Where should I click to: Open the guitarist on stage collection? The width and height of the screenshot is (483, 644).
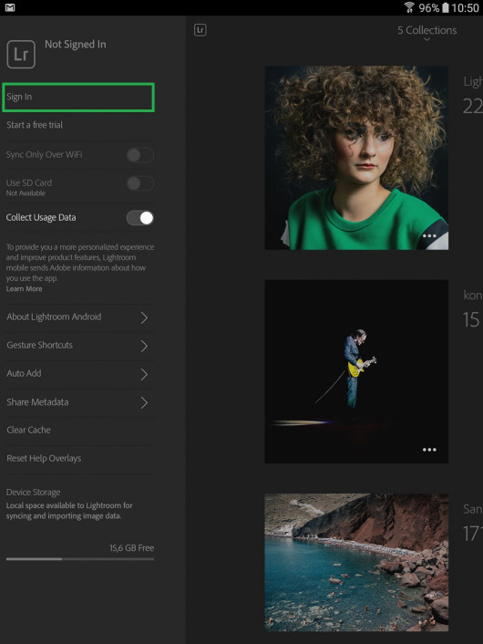point(356,371)
